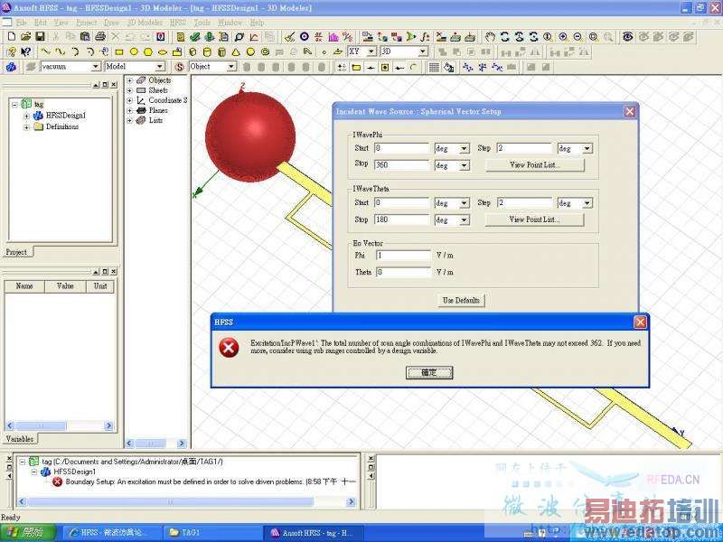Close the HFSS error dialog

point(640,322)
